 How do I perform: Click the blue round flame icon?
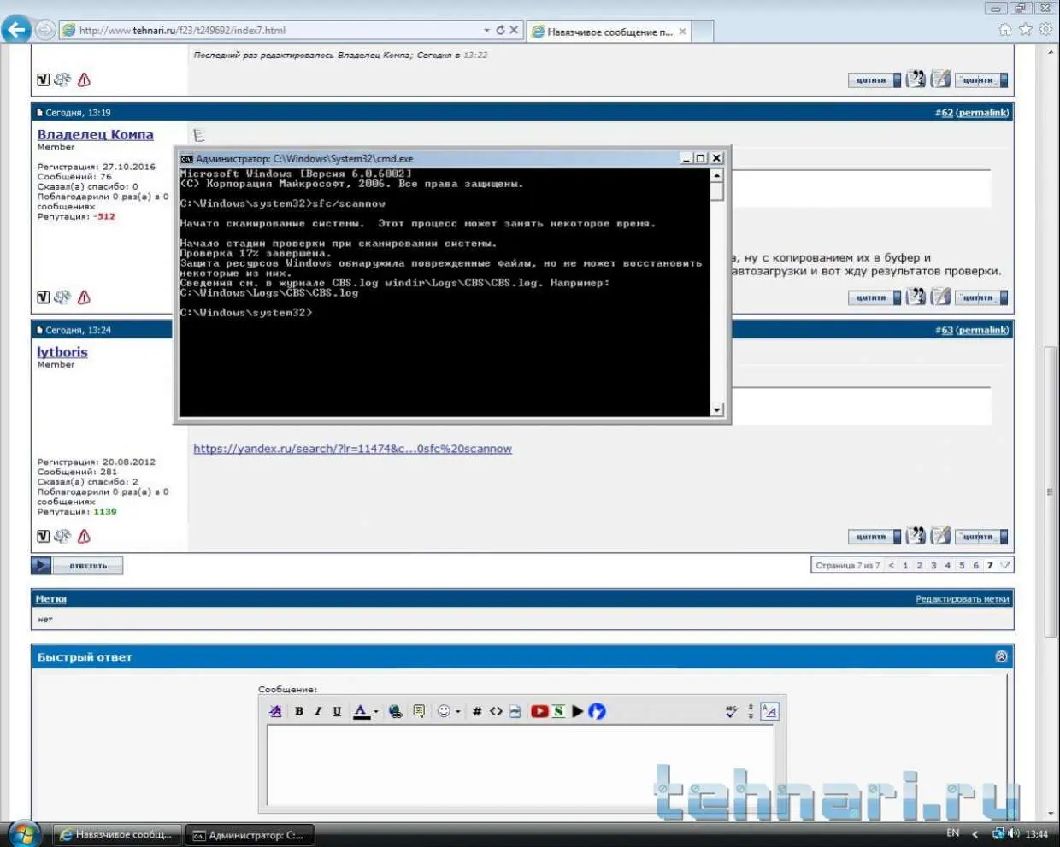[597, 711]
